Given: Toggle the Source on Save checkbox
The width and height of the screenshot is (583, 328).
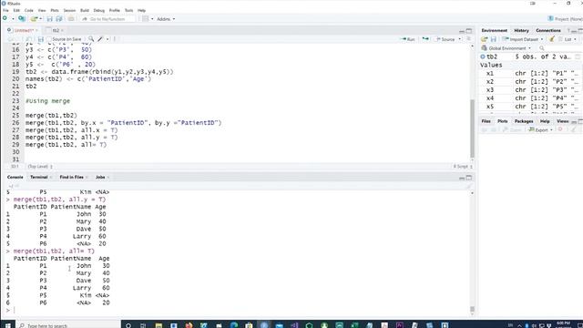Looking at the screenshot, I should click(48, 39).
